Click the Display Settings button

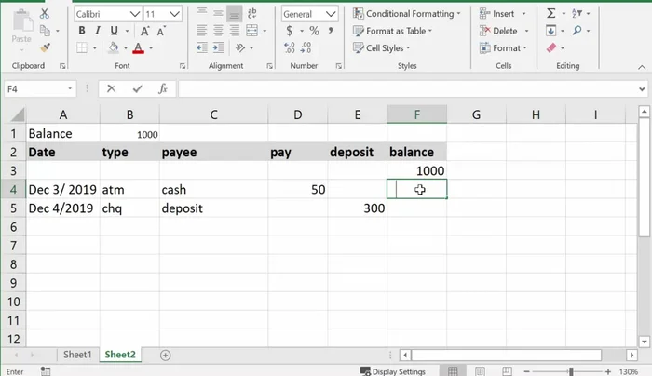[x=392, y=370]
